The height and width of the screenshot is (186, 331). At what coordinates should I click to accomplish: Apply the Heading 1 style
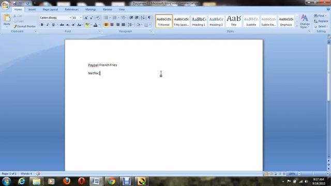(x=199, y=21)
